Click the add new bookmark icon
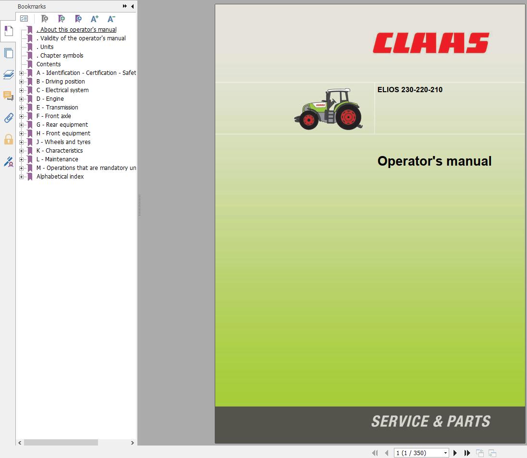 coord(61,19)
